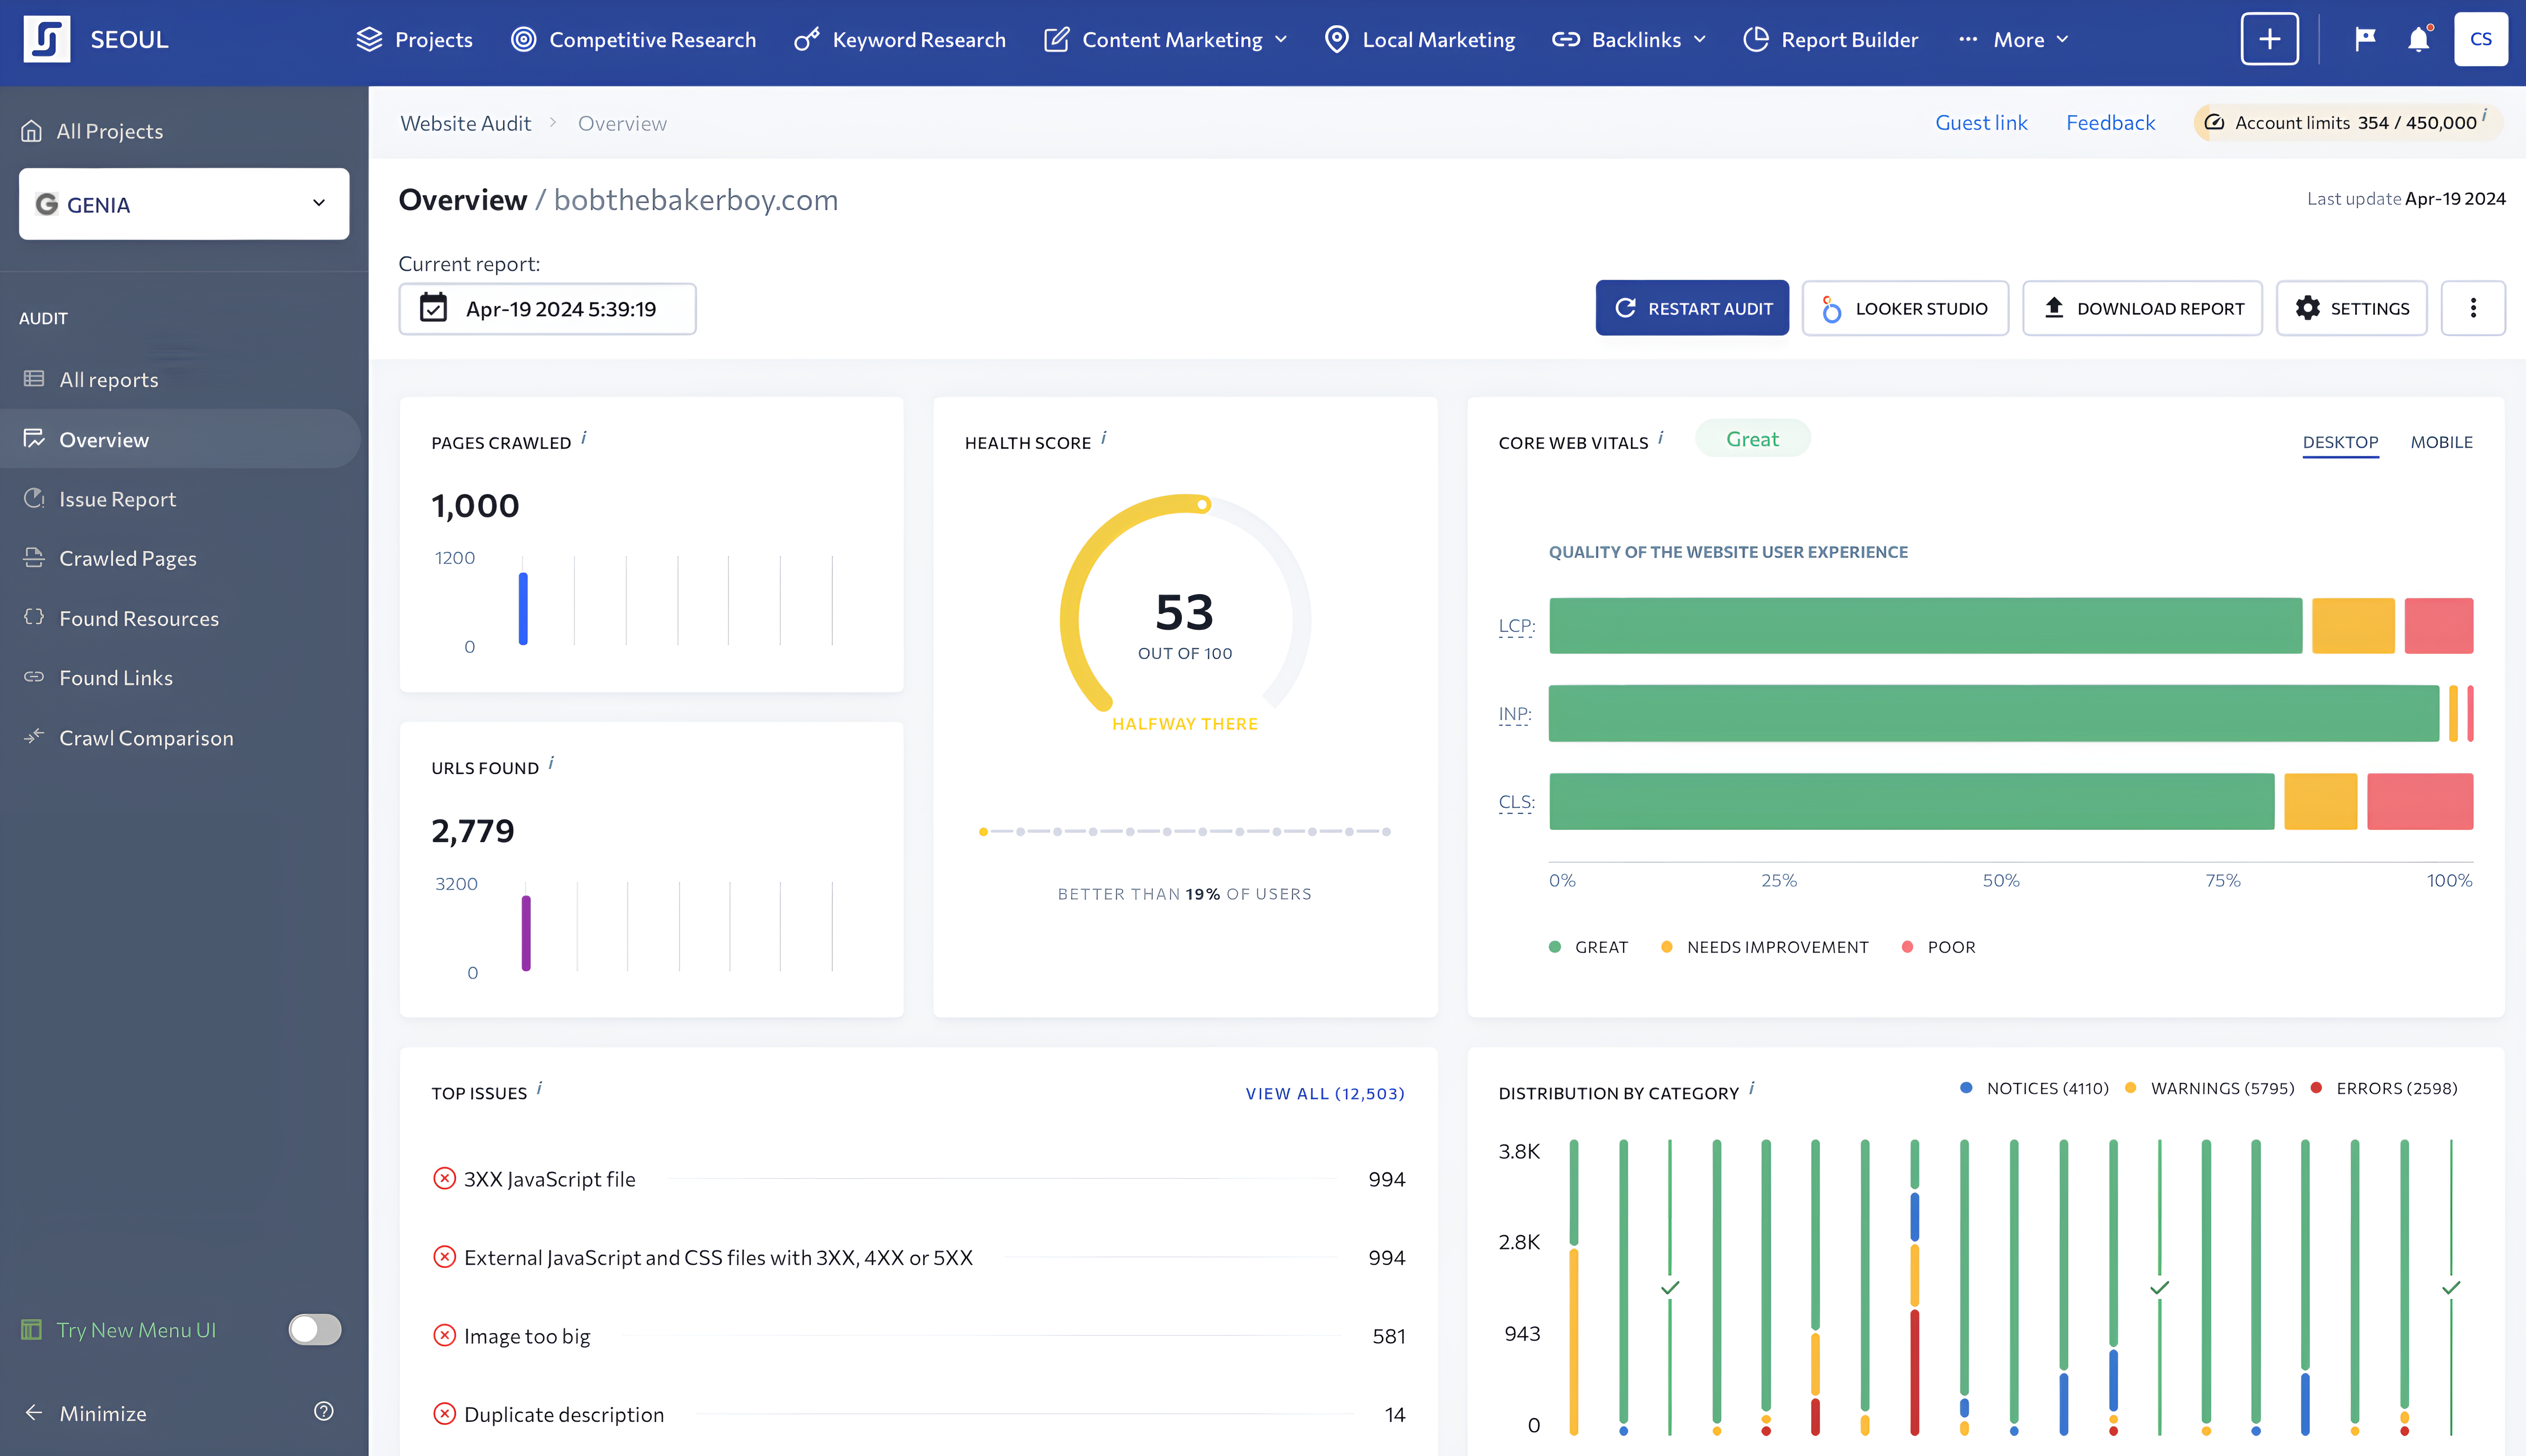Click the Minimize arrow icon
Image resolution: width=2526 pixels, height=1456 pixels.
coord(34,1412)
